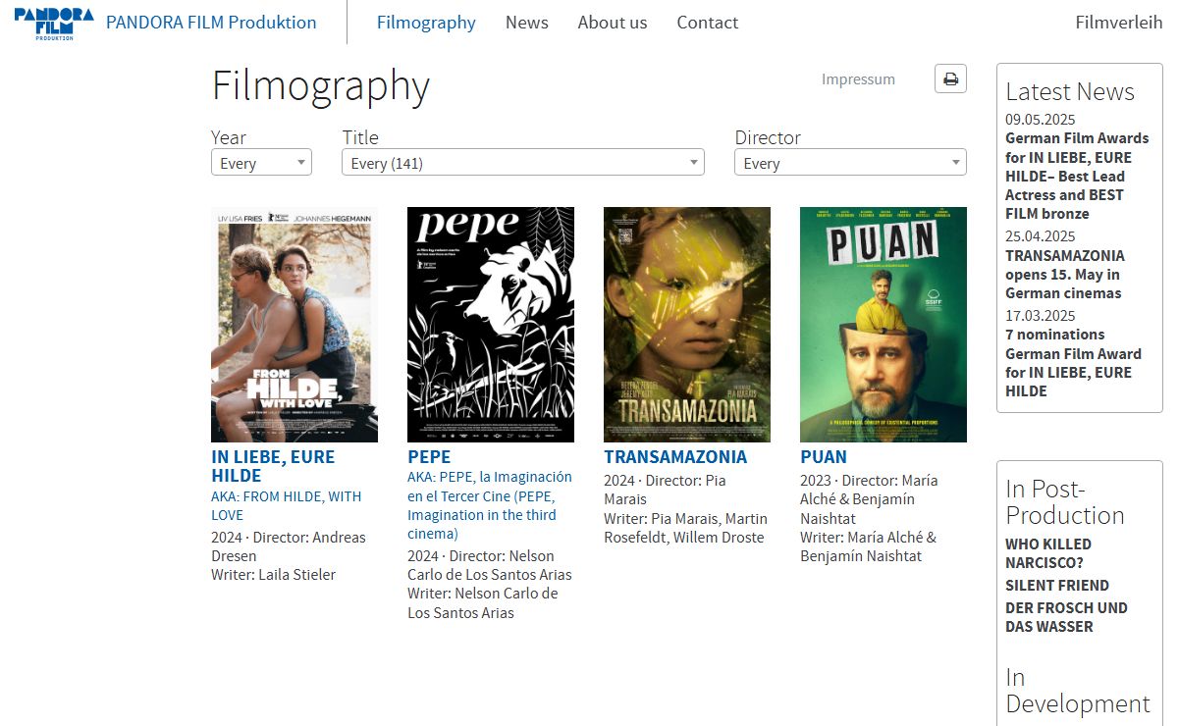Image resolution: width=1178 pixels, height=726 pixels.
Task: Click Writer: Laila Stieler text
Action: (273, 575)
